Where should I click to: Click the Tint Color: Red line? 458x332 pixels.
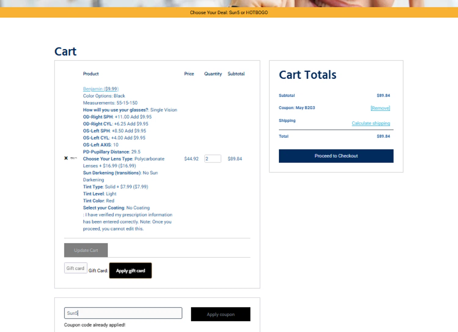pos(99,201)
